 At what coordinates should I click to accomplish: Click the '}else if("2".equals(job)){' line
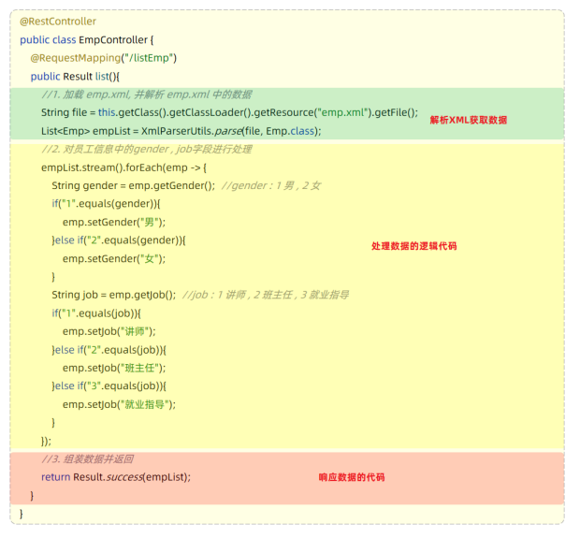109,350
